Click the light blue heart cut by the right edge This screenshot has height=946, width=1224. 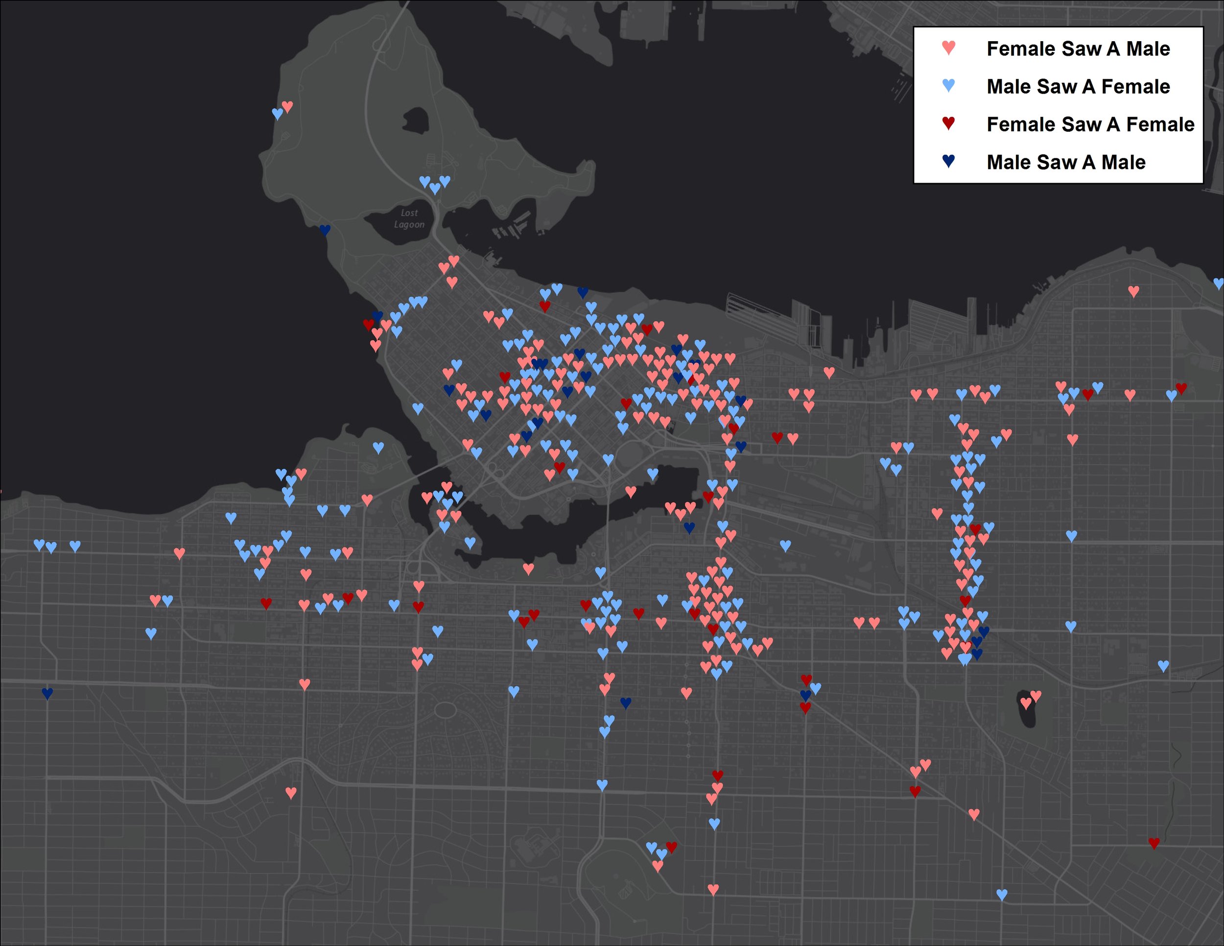coord(1219,284)
